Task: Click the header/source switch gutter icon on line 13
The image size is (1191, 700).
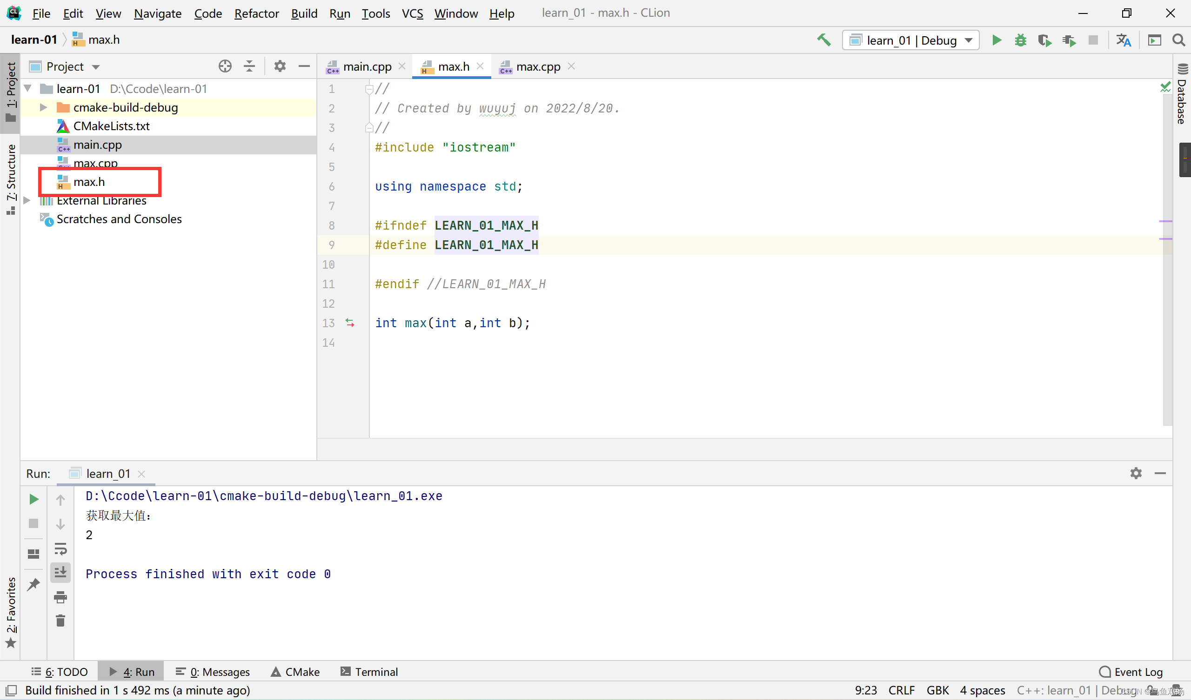Action: tap(350, 323)
